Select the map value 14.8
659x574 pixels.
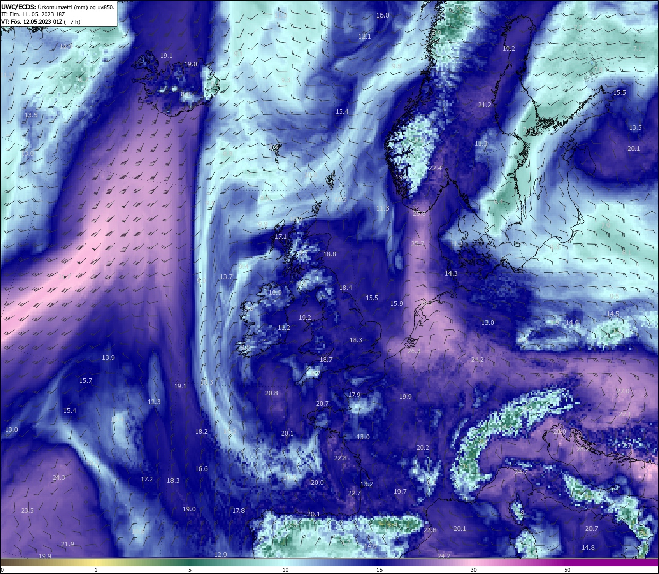pos(588,548)
